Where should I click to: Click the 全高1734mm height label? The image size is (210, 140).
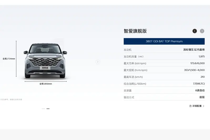[x=9, y=59]
